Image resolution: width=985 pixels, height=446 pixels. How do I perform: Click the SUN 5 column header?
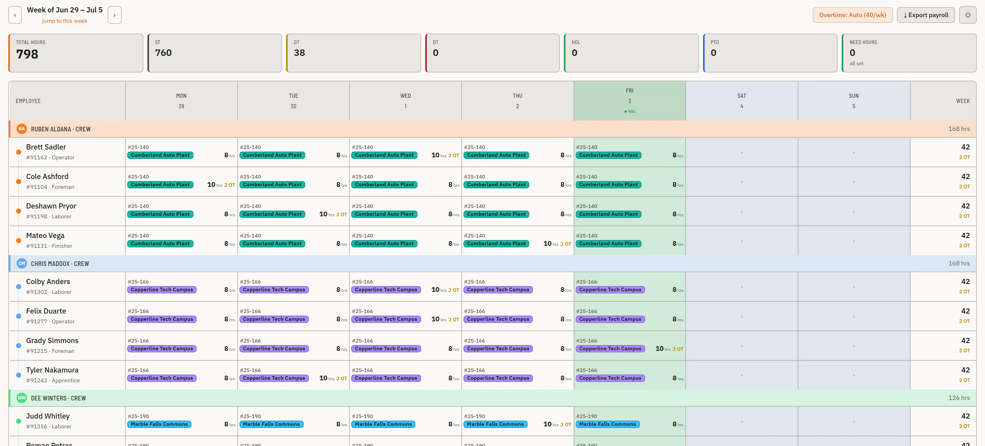click(x=853, y=101)
